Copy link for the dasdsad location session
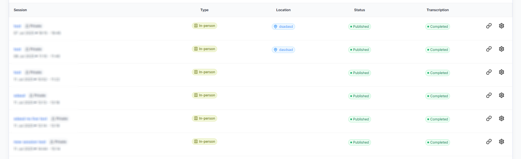Image resolution: width=521 pixels, height=159 pixels. point(489,49)
